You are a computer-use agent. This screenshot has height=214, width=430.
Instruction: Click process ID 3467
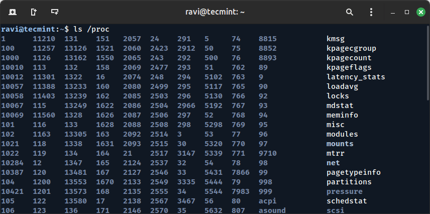[186, 201]
